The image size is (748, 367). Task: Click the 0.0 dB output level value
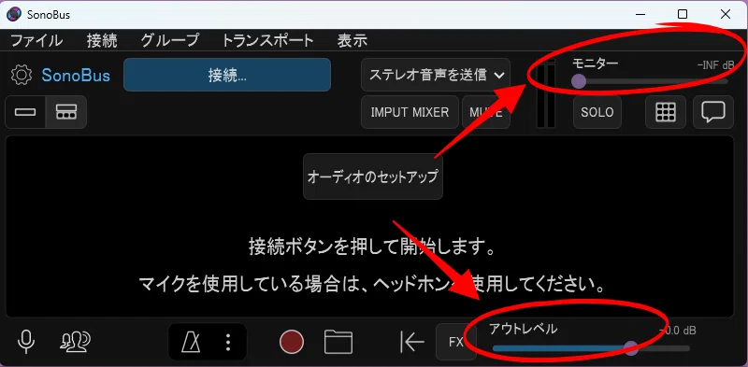point(677,331)
